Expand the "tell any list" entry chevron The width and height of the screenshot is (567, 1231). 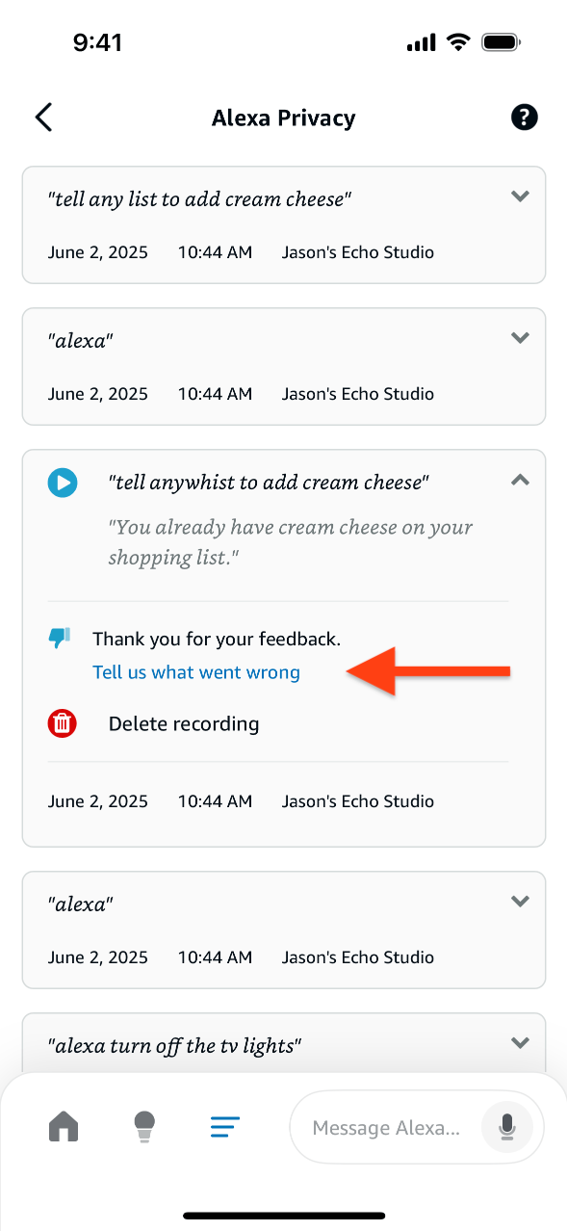point(520,196)
